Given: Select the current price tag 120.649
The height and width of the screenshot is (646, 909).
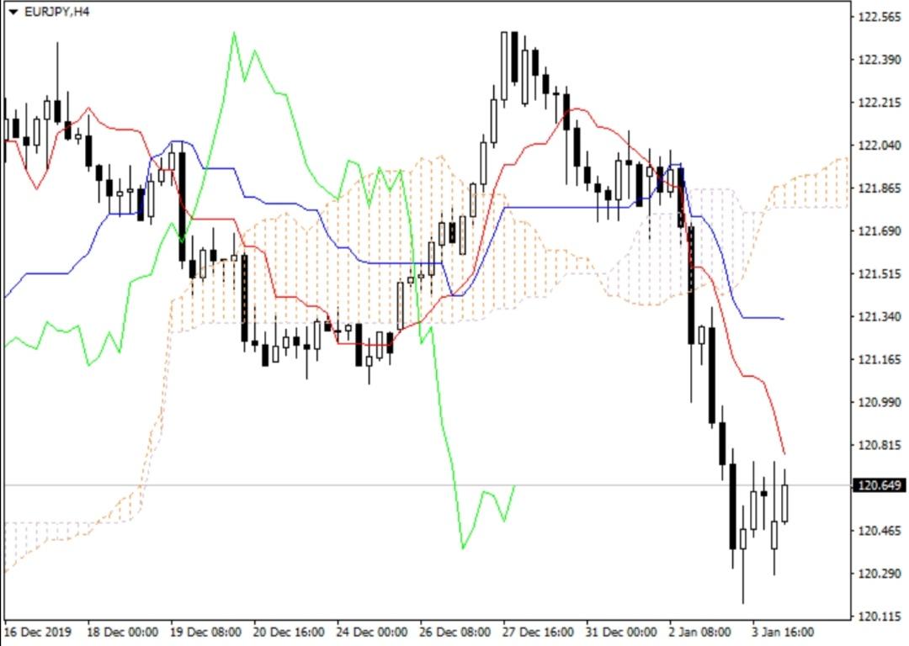Looking at the screenshot, I should [880, 485].
